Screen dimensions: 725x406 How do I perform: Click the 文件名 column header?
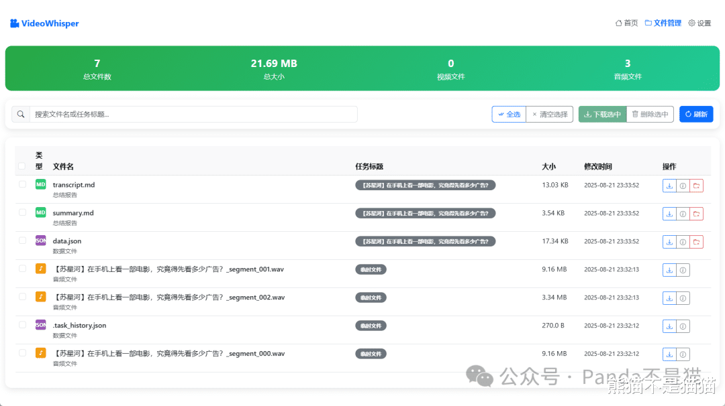point(63,167)
